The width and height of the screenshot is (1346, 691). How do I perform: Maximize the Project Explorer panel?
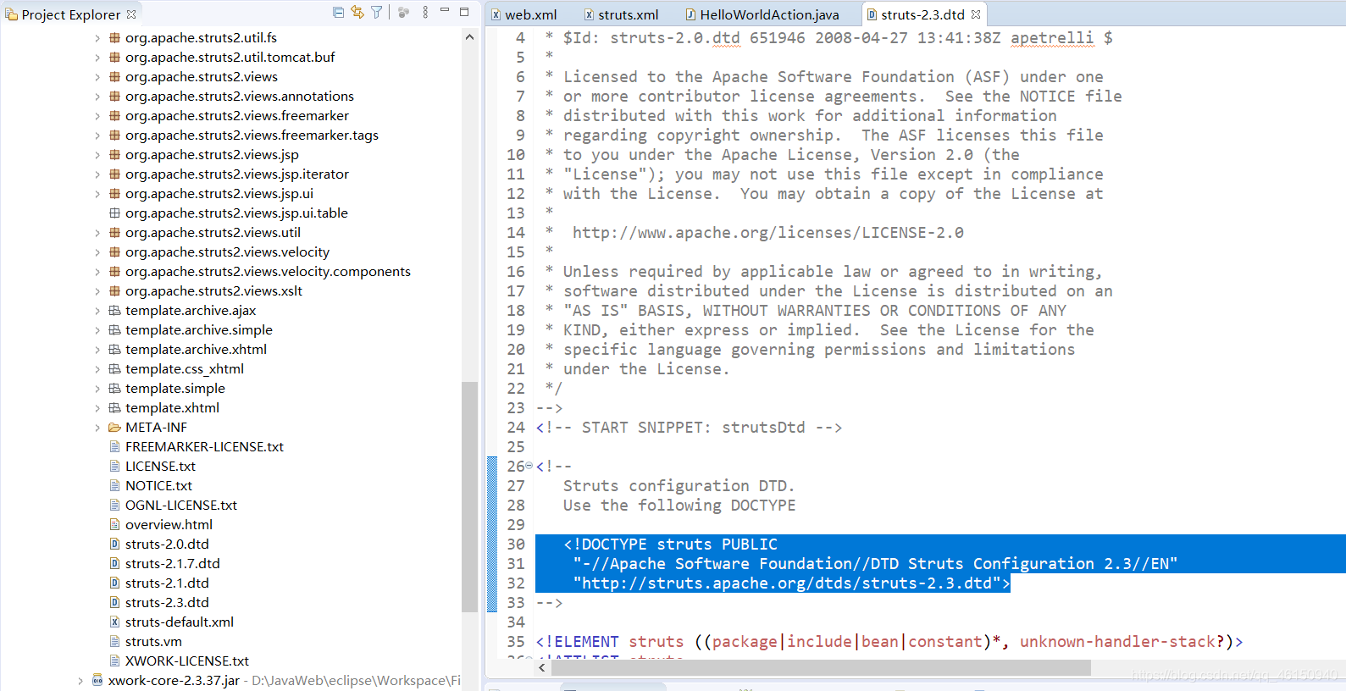pyautogui.click(x=464, y=12)
